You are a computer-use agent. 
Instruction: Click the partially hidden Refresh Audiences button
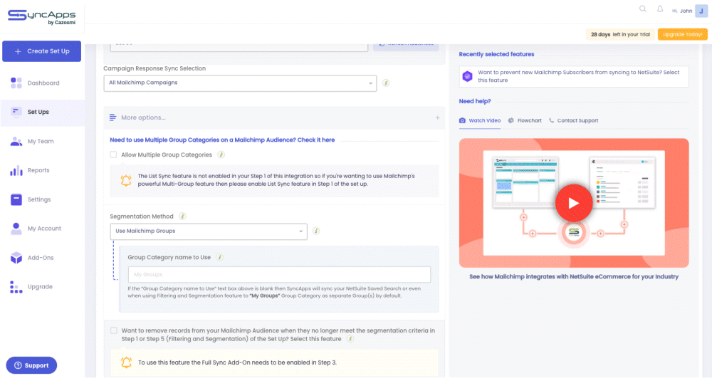tap(406, 46)
